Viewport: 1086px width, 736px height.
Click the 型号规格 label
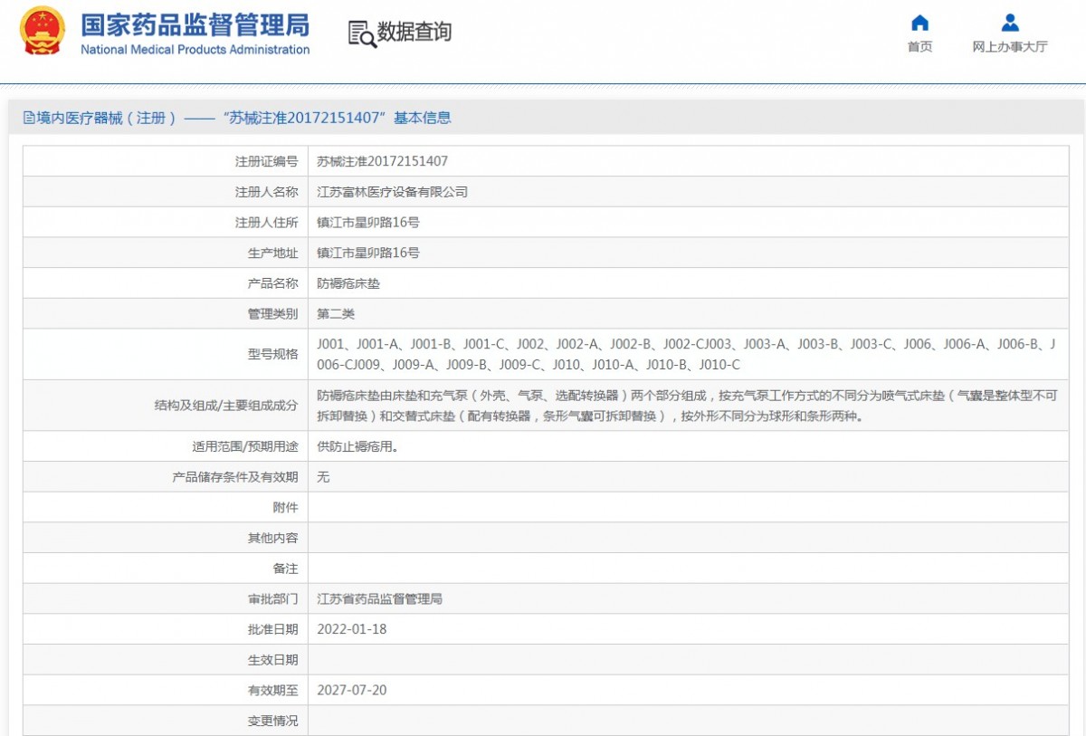(272, 355)
